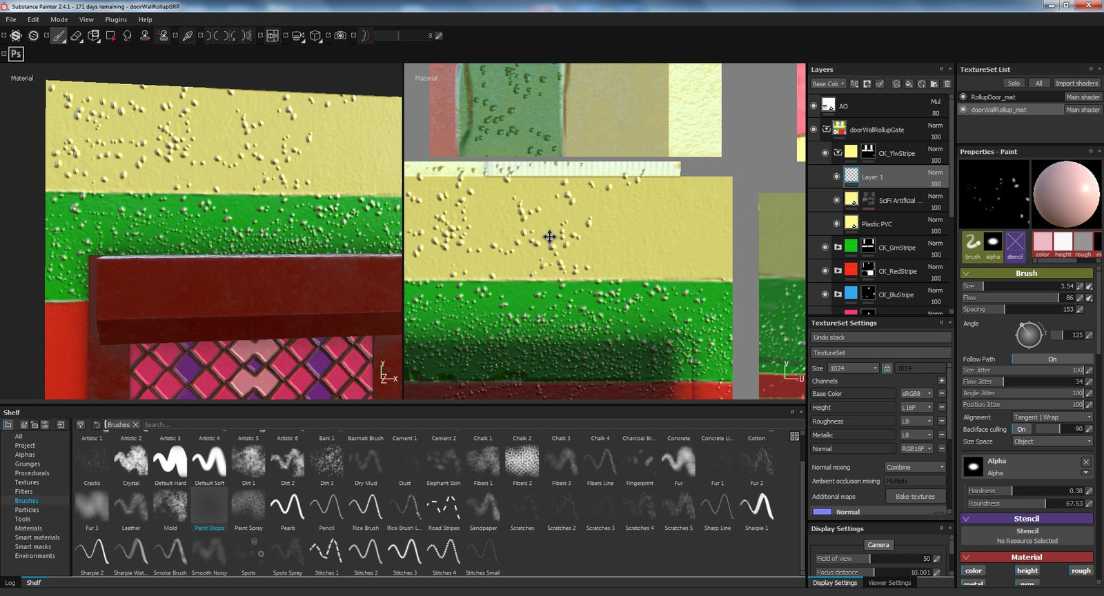Open the 3D/2D split view layout icon
This screenshot has height=596, width=1104.
pyautogui.click(x=273, y=36)
